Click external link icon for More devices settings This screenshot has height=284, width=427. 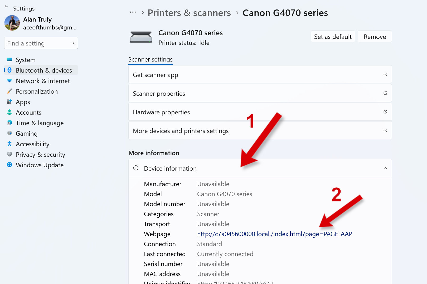[385, 130]
